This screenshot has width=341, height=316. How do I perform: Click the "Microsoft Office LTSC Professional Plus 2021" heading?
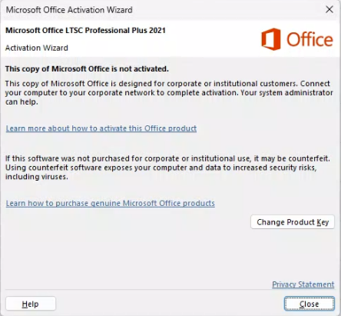point(85,30)
